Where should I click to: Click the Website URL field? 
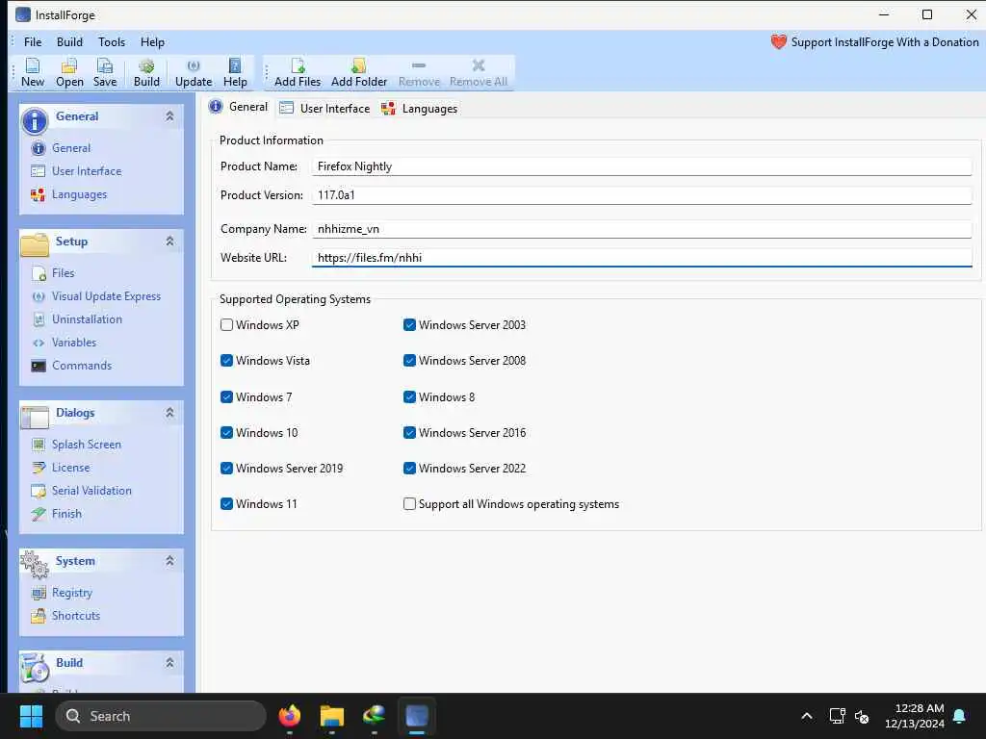pos(641,258)
